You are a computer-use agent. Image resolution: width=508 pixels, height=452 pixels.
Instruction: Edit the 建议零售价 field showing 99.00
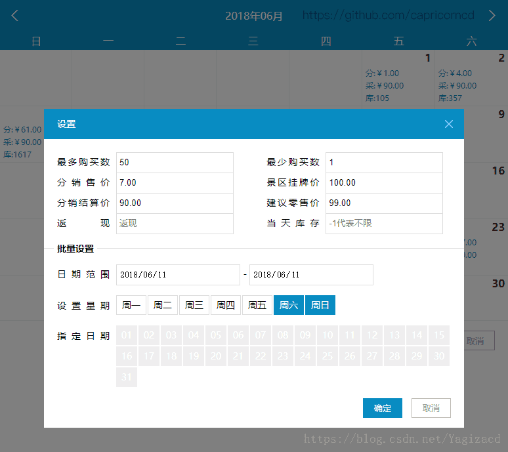(384, 203)
